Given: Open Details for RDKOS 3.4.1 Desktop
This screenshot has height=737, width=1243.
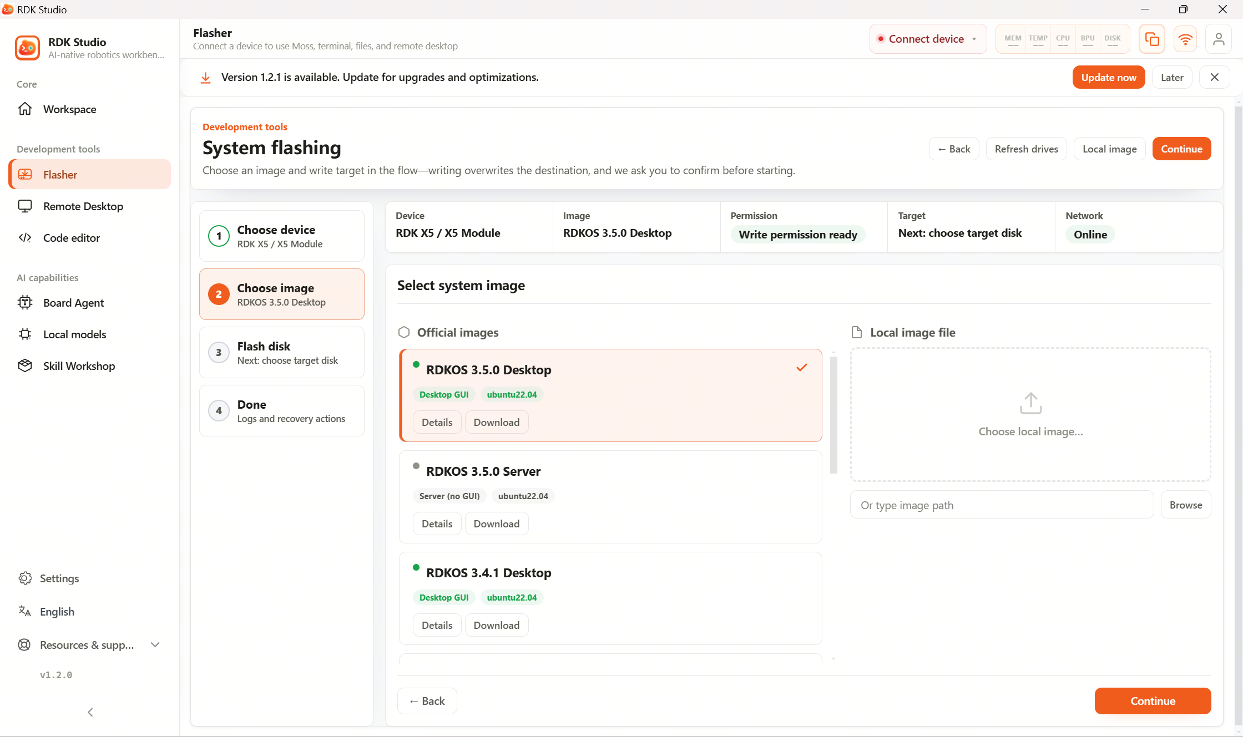Looking at the screenshot, I should point(437,625).
